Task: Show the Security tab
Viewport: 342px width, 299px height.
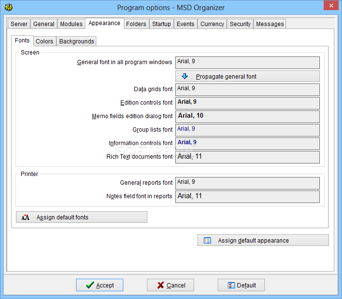Action: click(240, 24)
